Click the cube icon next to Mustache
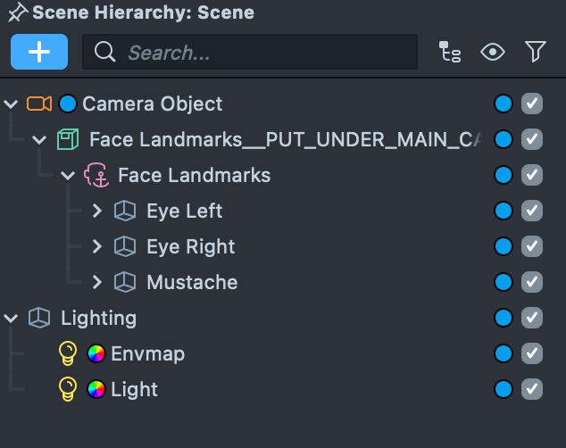This screenshot has width=566, height=448. pyautogui.click(x=125, y=282)
